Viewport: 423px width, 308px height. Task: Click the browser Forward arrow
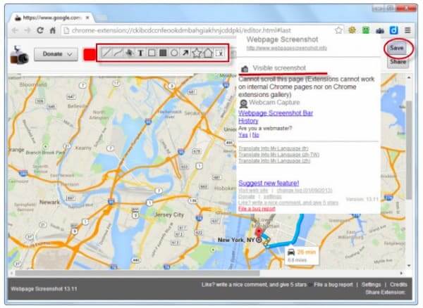27,30
